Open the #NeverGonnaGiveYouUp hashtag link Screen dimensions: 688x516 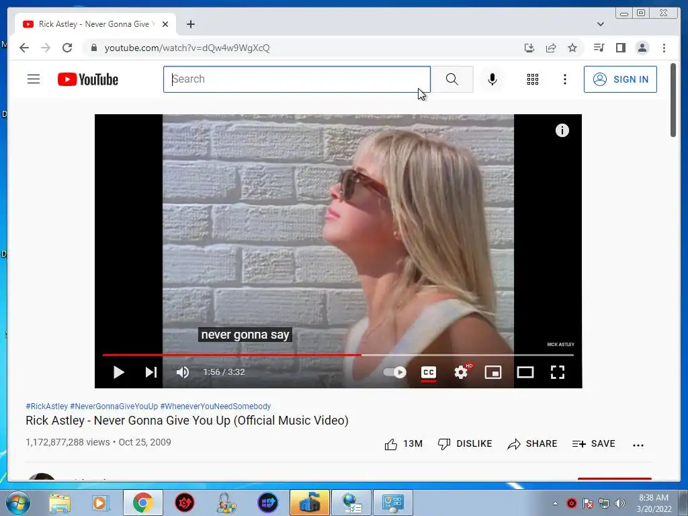coord(114,406)
